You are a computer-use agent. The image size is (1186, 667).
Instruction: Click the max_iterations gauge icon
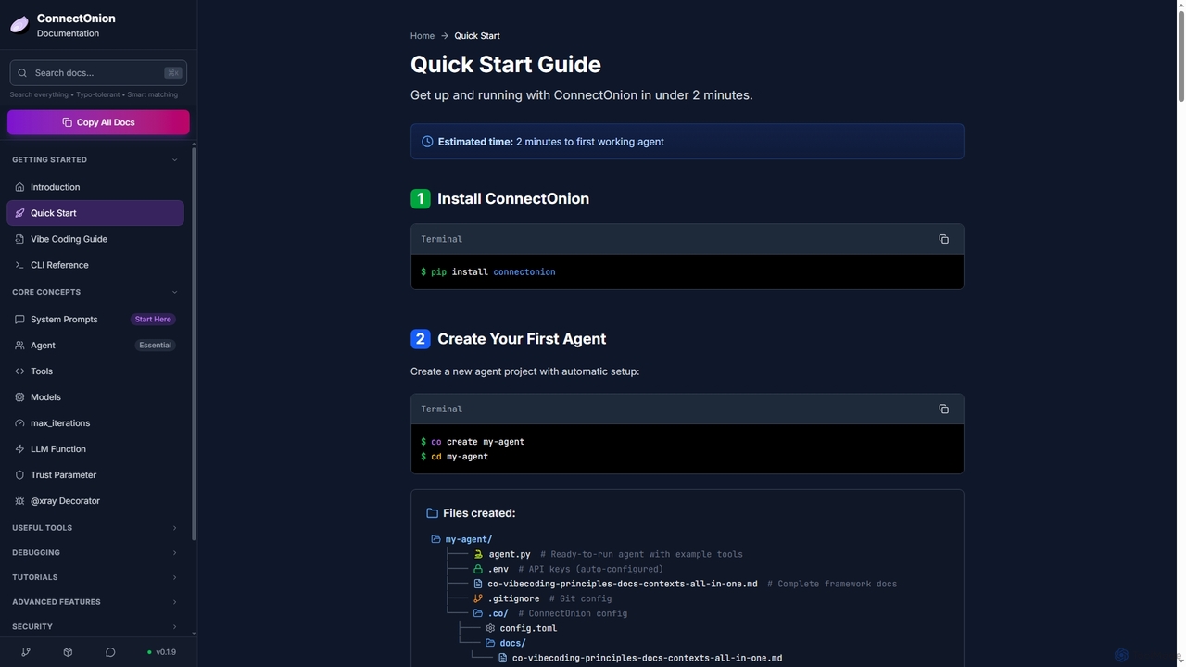[x=19, y=423]
